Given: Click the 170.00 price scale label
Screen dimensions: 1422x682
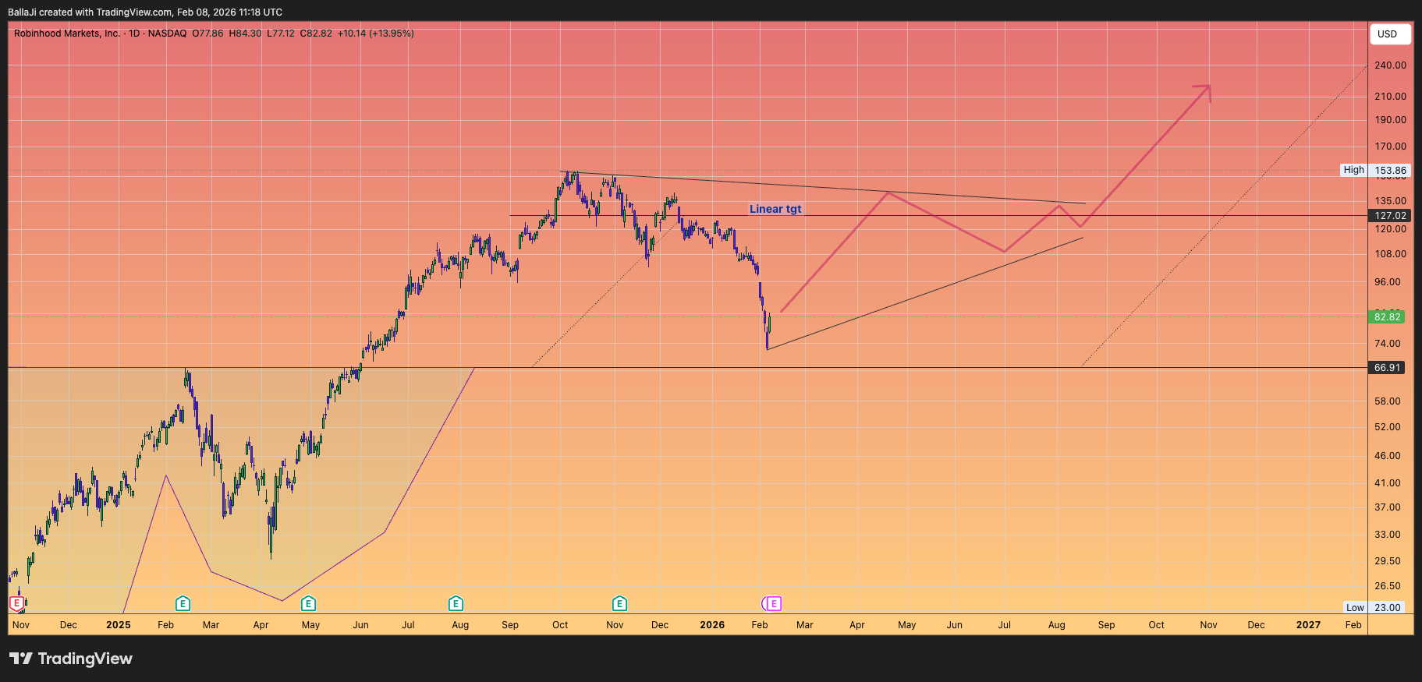Looking at the screenshot, I should tap(1390, 147).
